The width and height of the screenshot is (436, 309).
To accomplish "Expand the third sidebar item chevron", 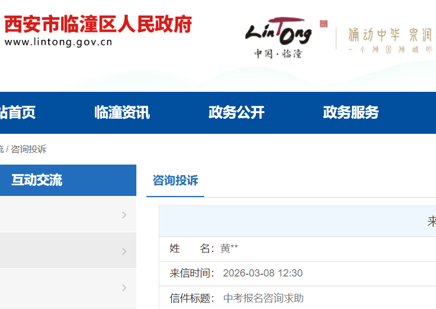I will pos(124,288).
